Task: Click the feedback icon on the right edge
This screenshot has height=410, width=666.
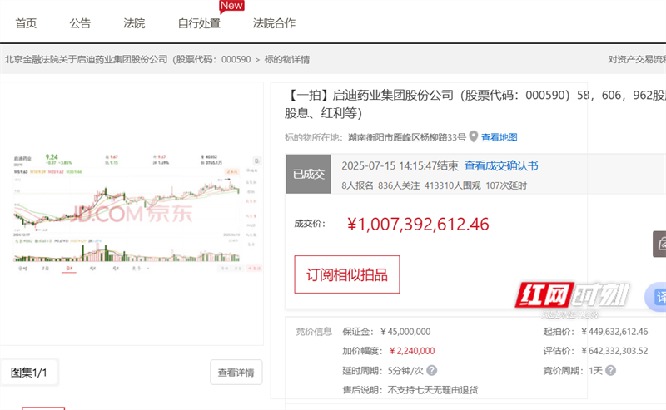Action: click(x=659, y=244)
